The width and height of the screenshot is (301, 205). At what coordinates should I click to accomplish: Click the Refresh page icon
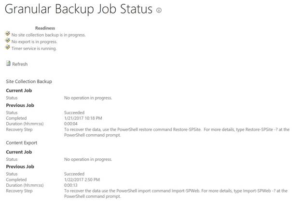tap(8, 64)
